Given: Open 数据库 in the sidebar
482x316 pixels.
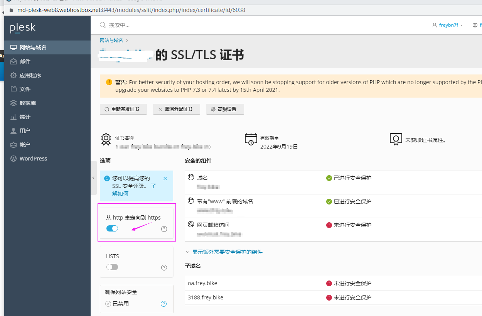Looking at the screenshot, I should (x=47, y=103).
